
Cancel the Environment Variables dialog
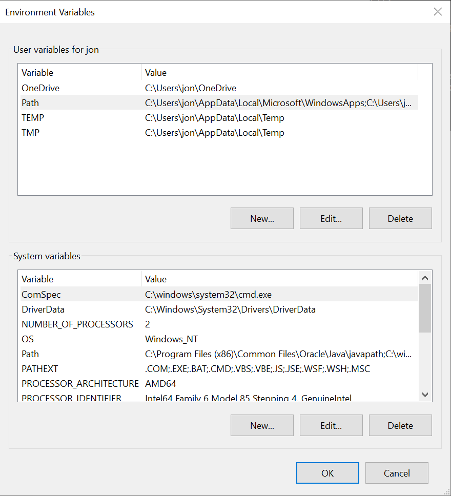[x=397, y=473]
